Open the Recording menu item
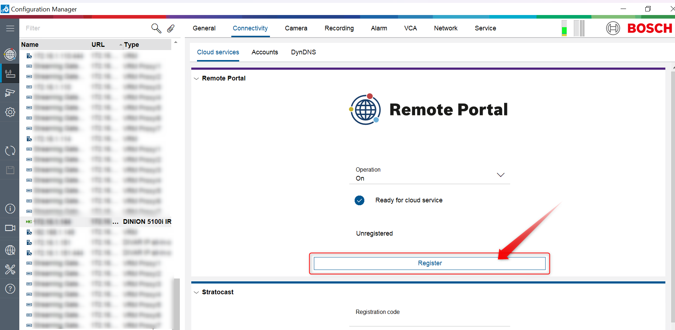Viewport: 675px width, 330px height. (x=339, y=28)
